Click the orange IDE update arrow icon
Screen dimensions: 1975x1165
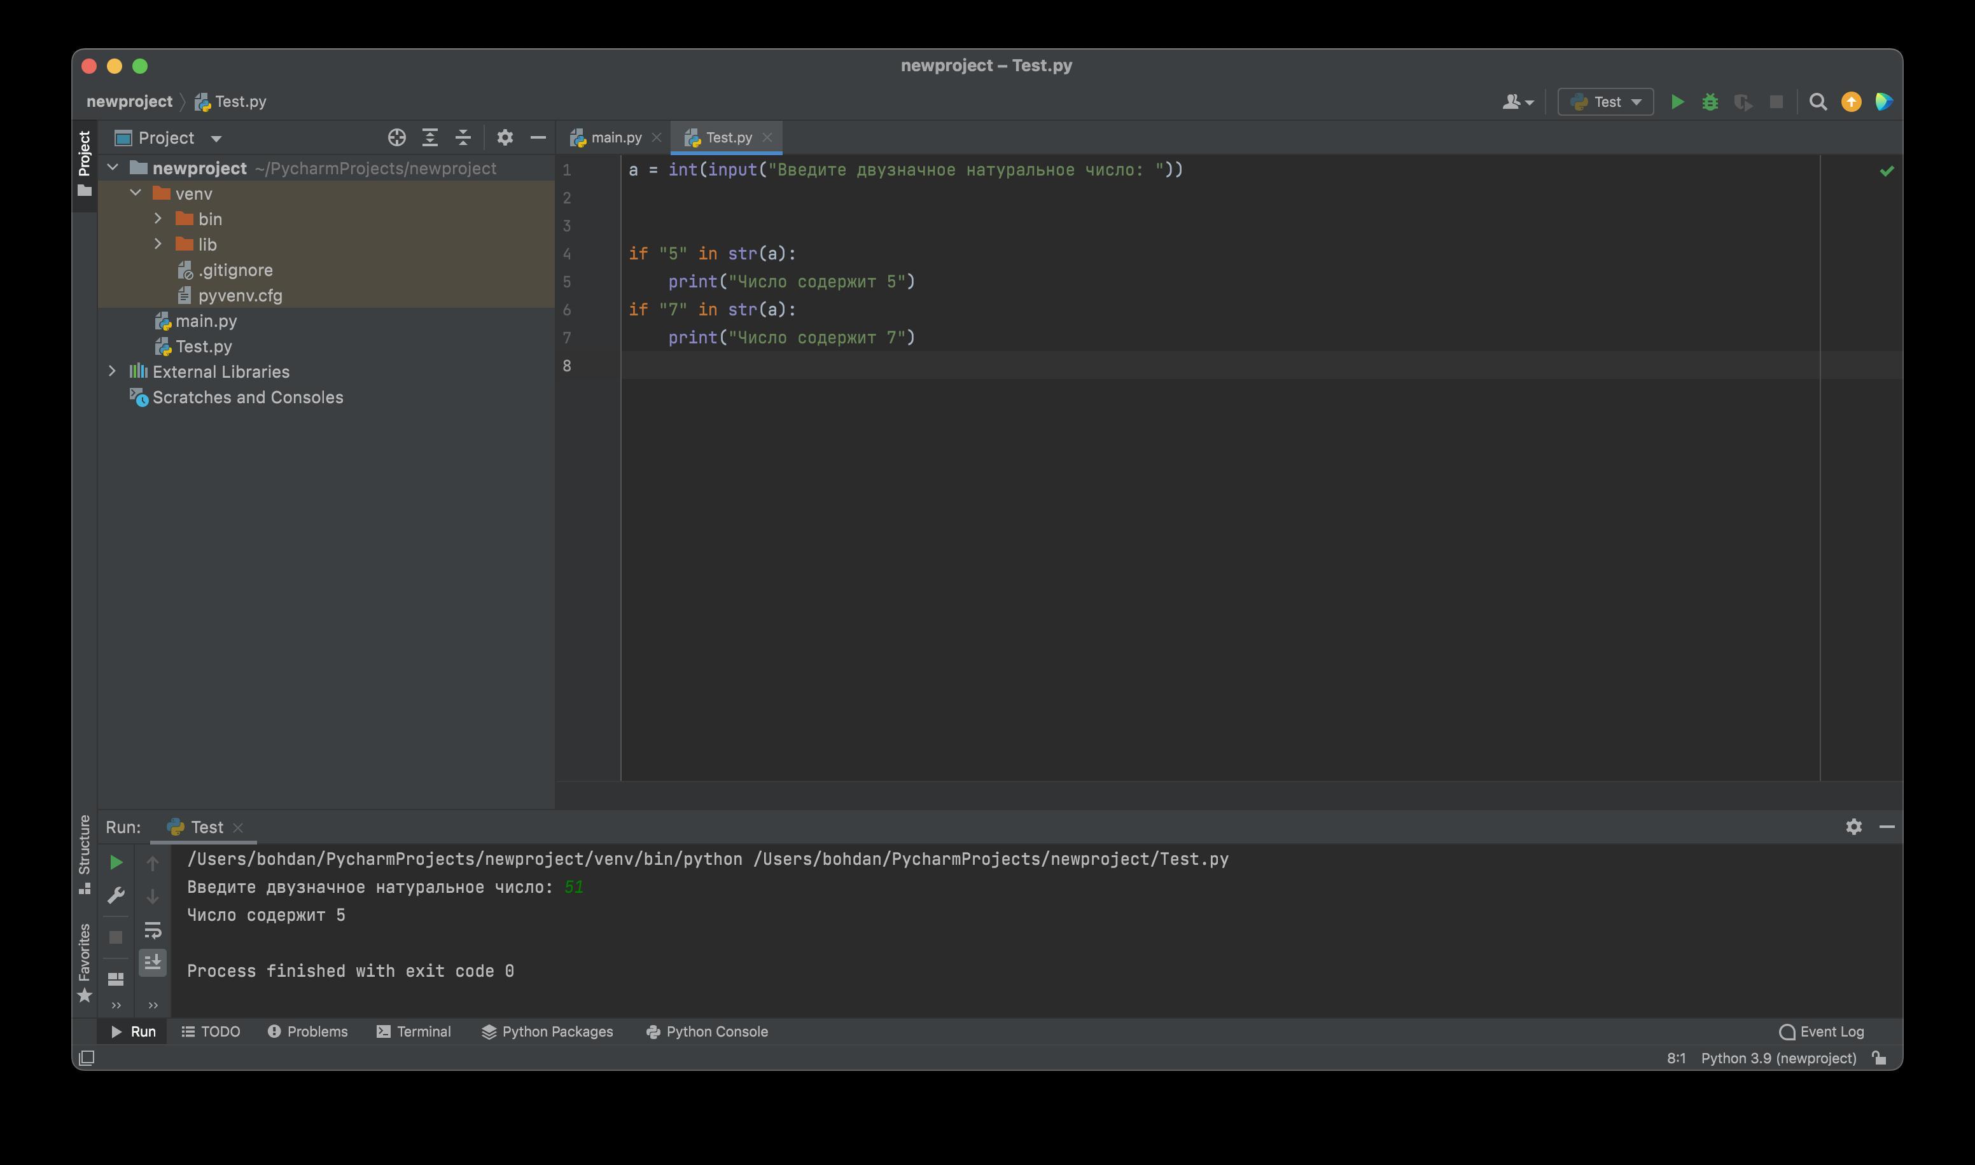coord(1851,102)
